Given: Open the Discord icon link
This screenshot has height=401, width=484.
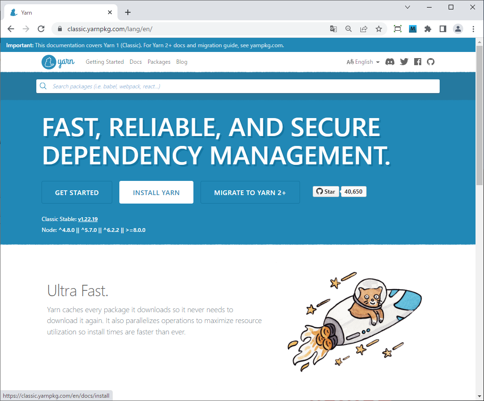Looking at the screenshot, I should point(390,62).
